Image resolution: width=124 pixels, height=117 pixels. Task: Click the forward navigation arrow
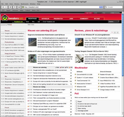tap(6, 7)
